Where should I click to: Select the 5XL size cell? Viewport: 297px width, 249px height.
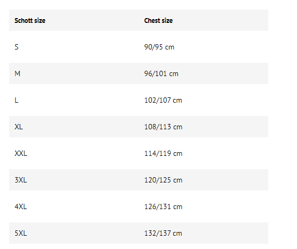tap(21, 233)
